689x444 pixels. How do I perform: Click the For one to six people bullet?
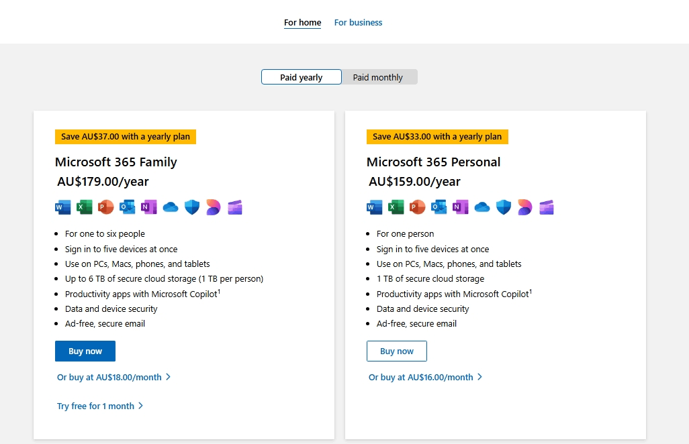[105, 234]
